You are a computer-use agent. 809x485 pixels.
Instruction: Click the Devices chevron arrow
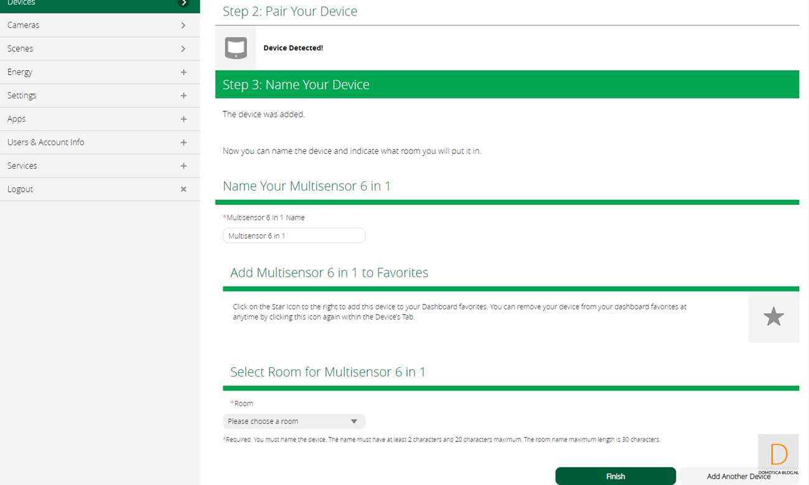tap(183, 3)
